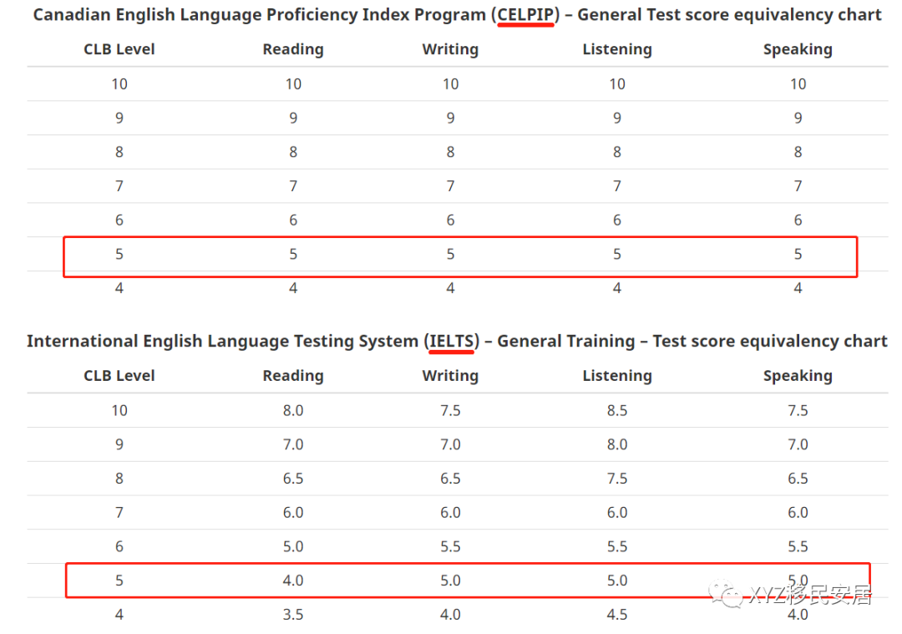
Task: Click IELTS Writing 4.0 for CLB 4
Action: [450, 615]
